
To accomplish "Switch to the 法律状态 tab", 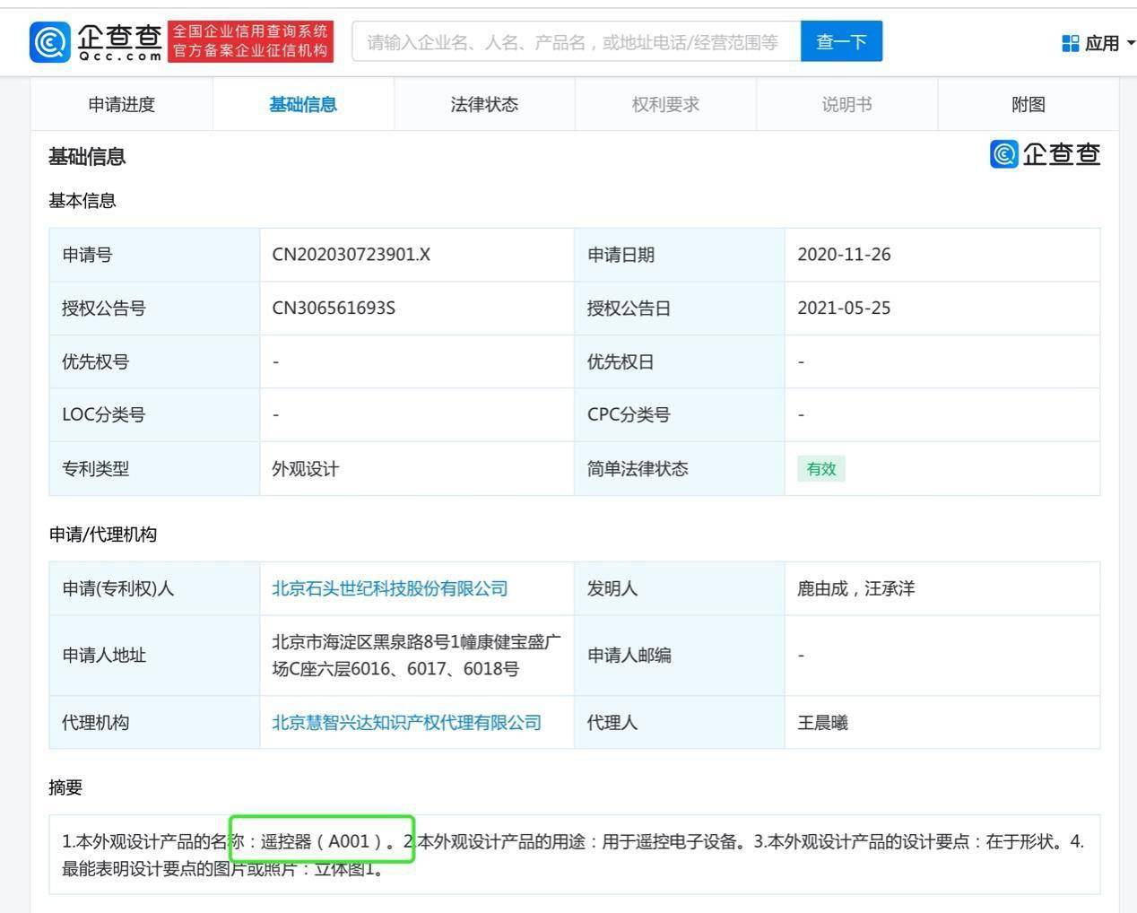I will (484, 105).
